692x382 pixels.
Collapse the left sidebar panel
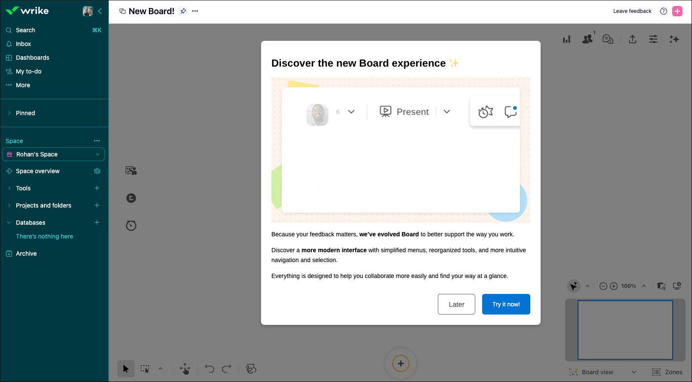point(100,11)
